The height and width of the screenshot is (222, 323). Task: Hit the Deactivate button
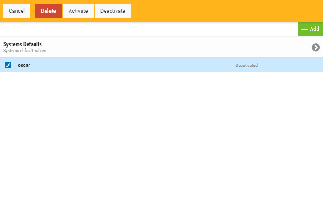click(x=112, y=11)
